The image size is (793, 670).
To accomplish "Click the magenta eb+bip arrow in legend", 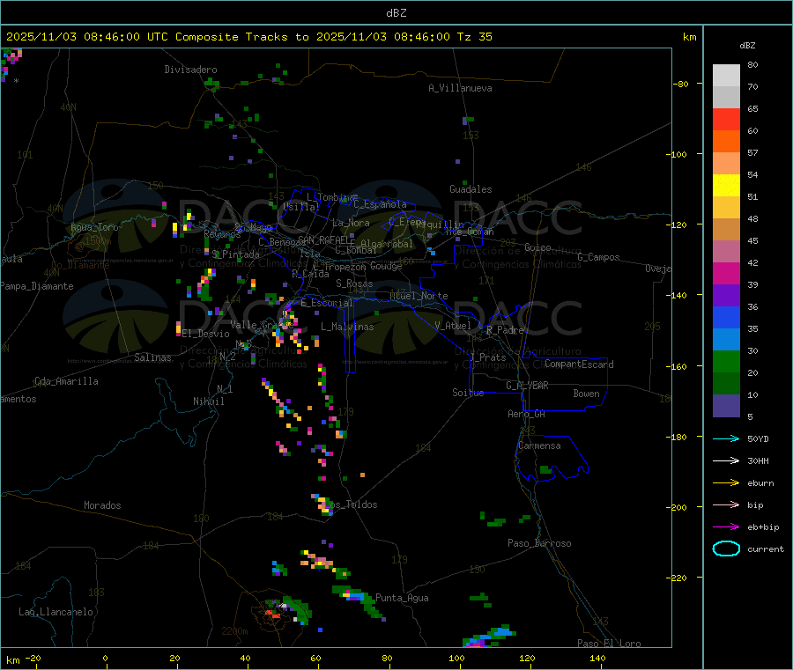I will [726, 527].
